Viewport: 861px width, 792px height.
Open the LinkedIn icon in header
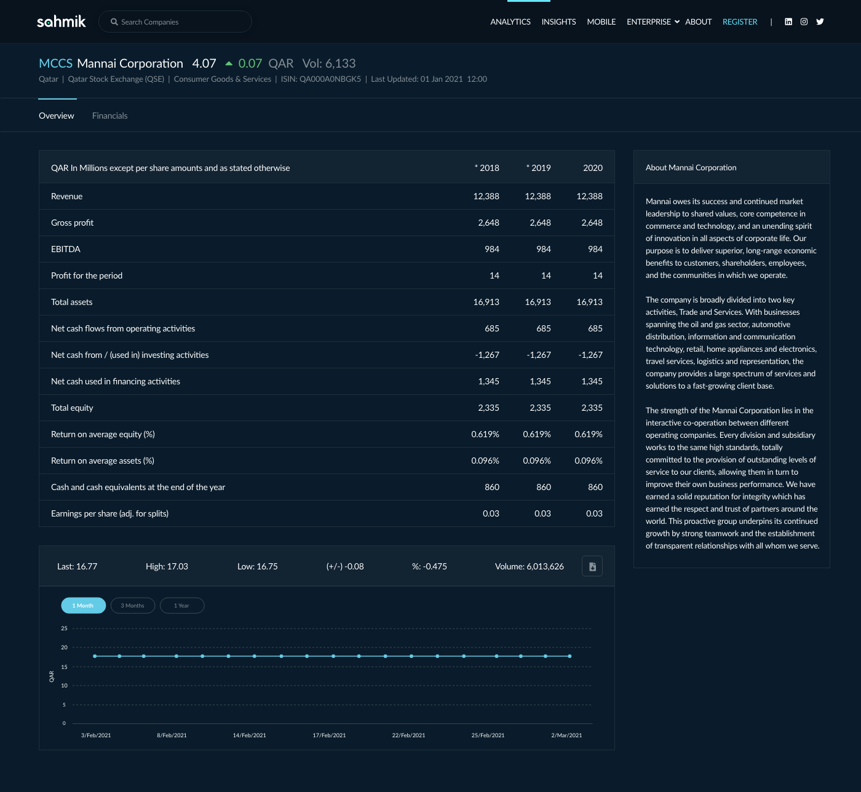tap(788, 22)
